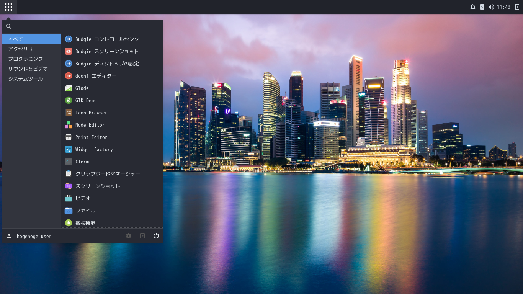The image size is (523, 294).
Task: Open Icon Browser app icon
Action: (x=69, y=113)
